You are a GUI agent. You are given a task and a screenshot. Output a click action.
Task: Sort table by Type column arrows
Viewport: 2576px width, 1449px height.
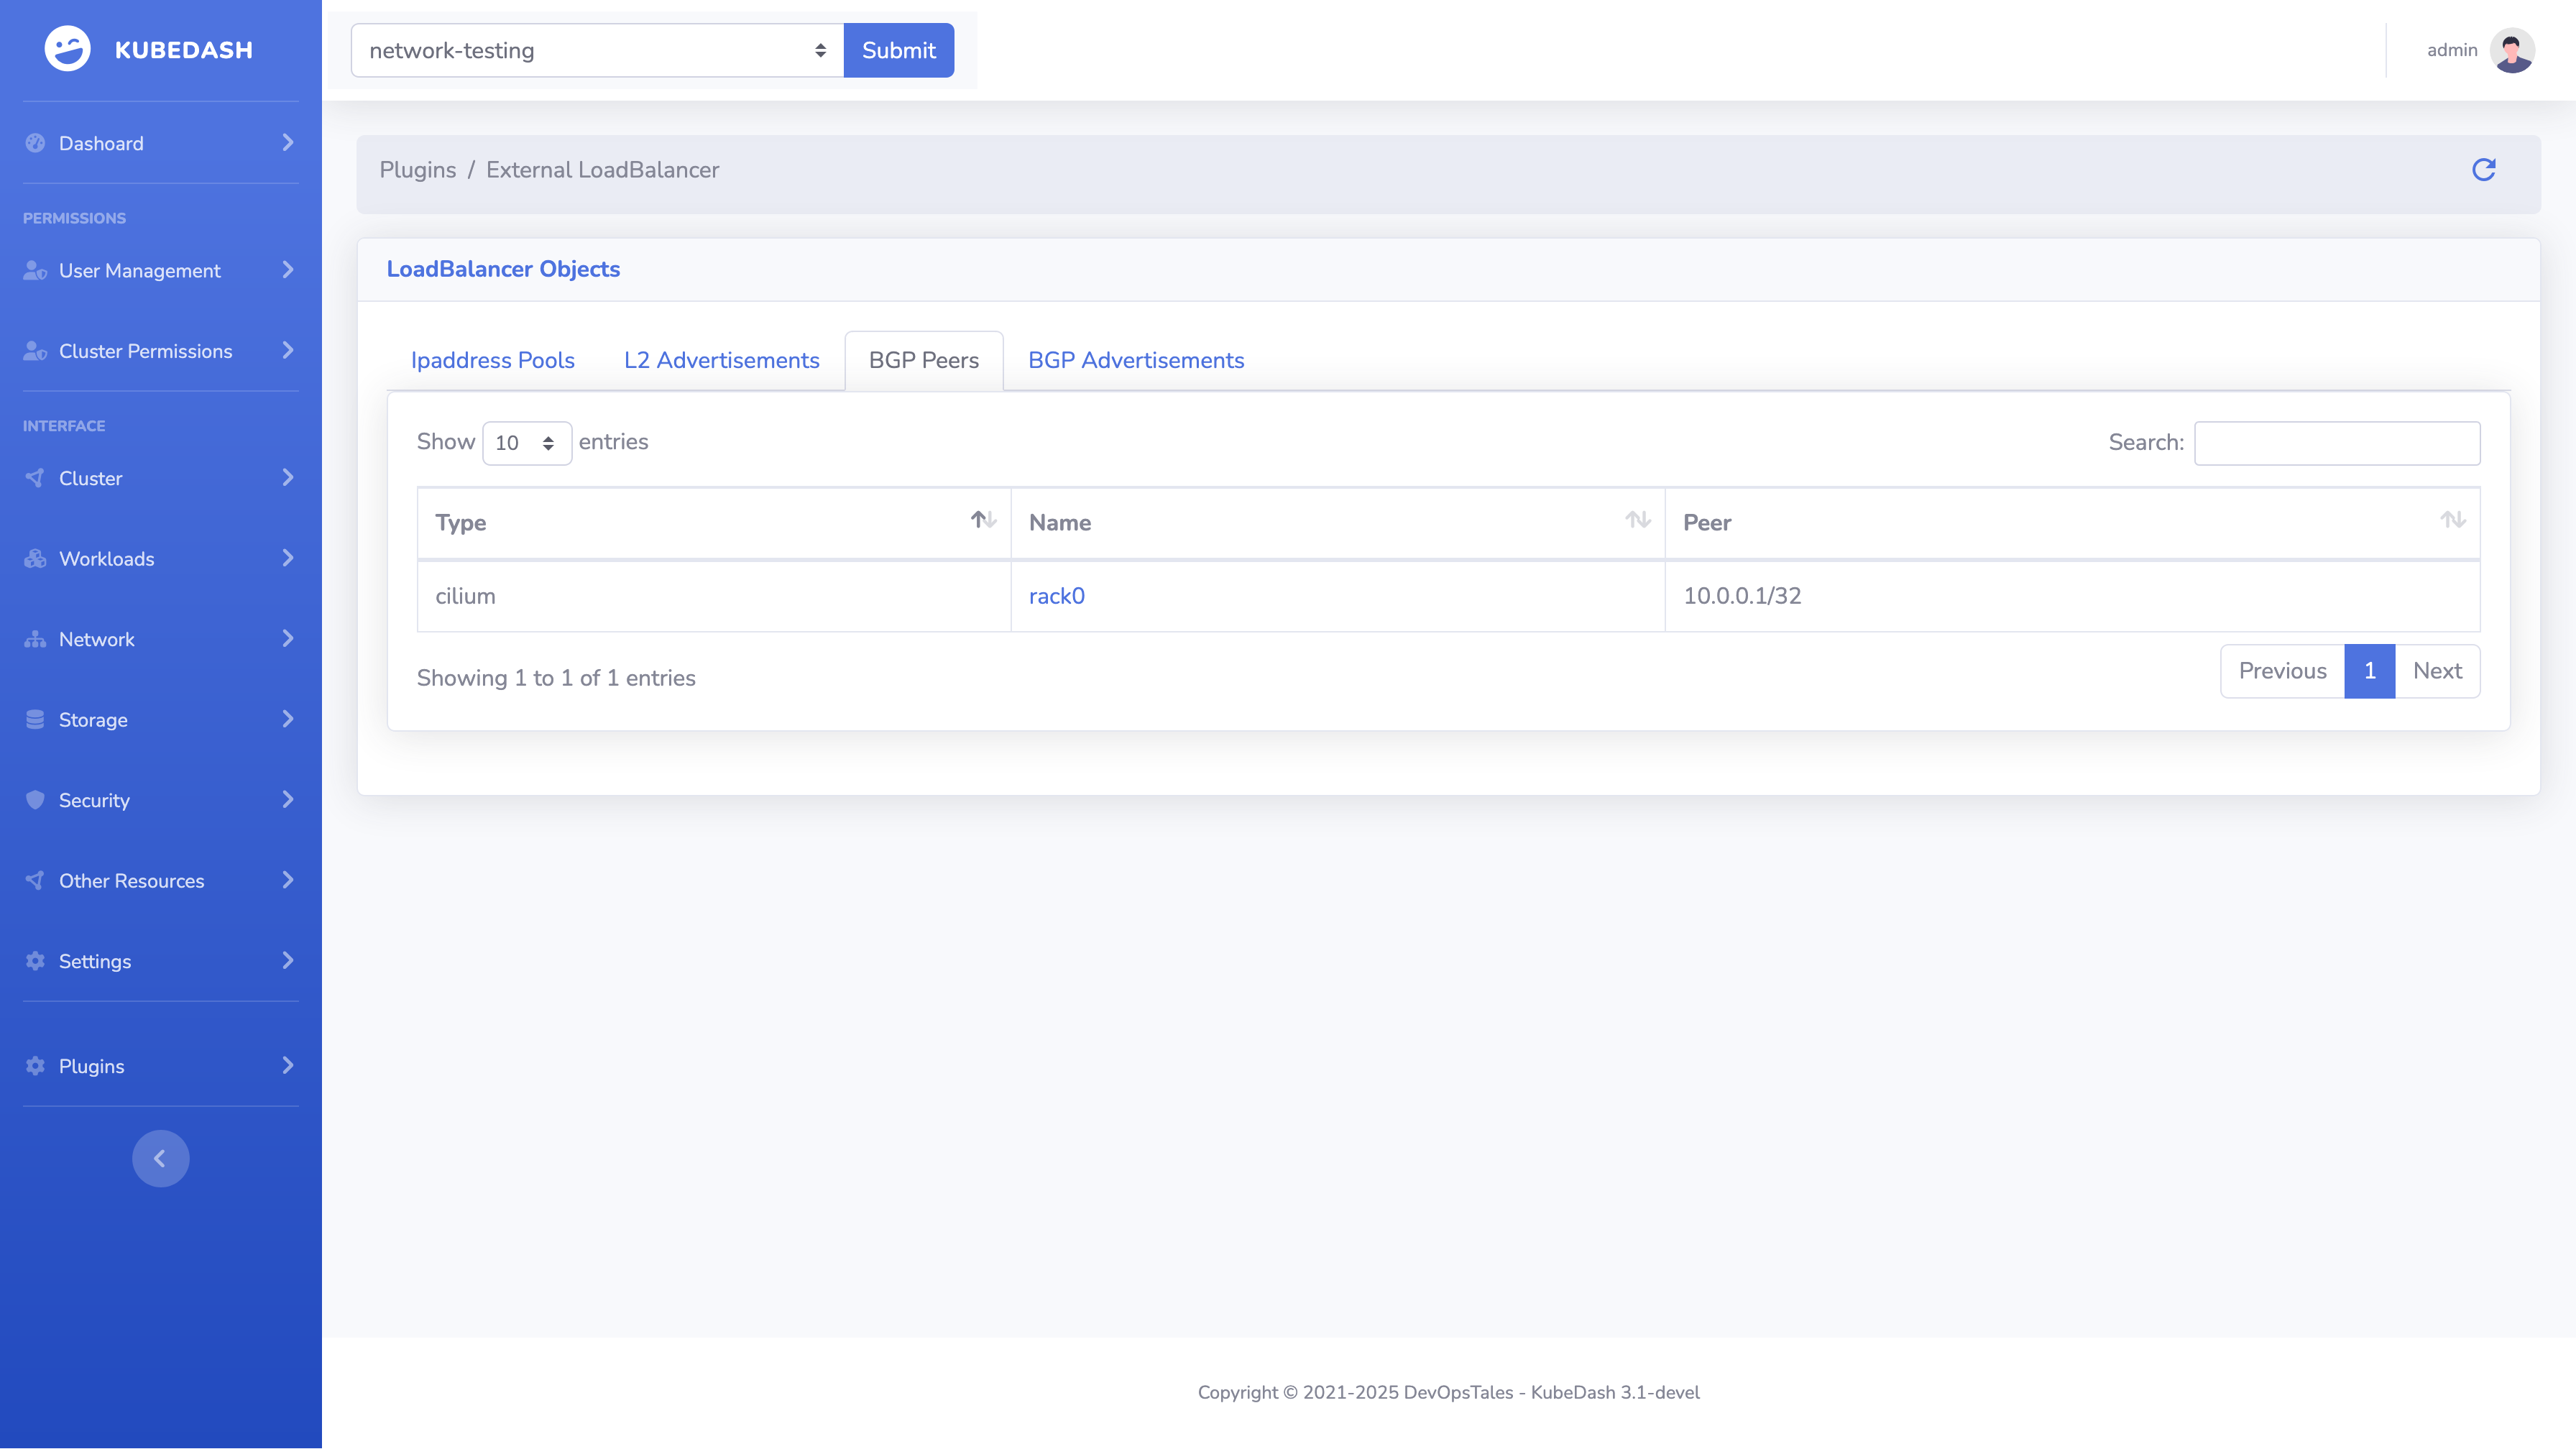(983, 520)
